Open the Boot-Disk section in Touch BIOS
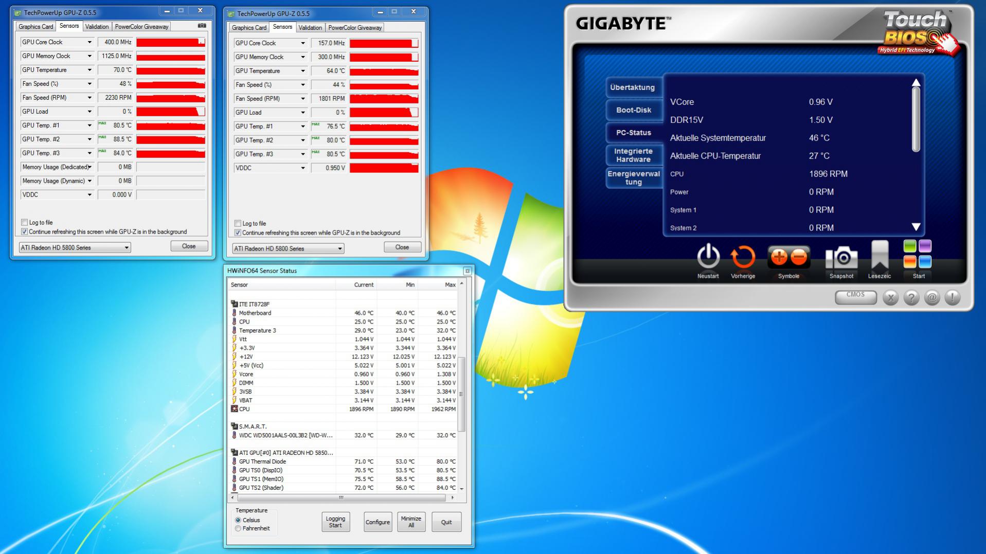Image resolution: width=986 pixels, height=554 pixels. pyautogui.click(x=634, y=110)
